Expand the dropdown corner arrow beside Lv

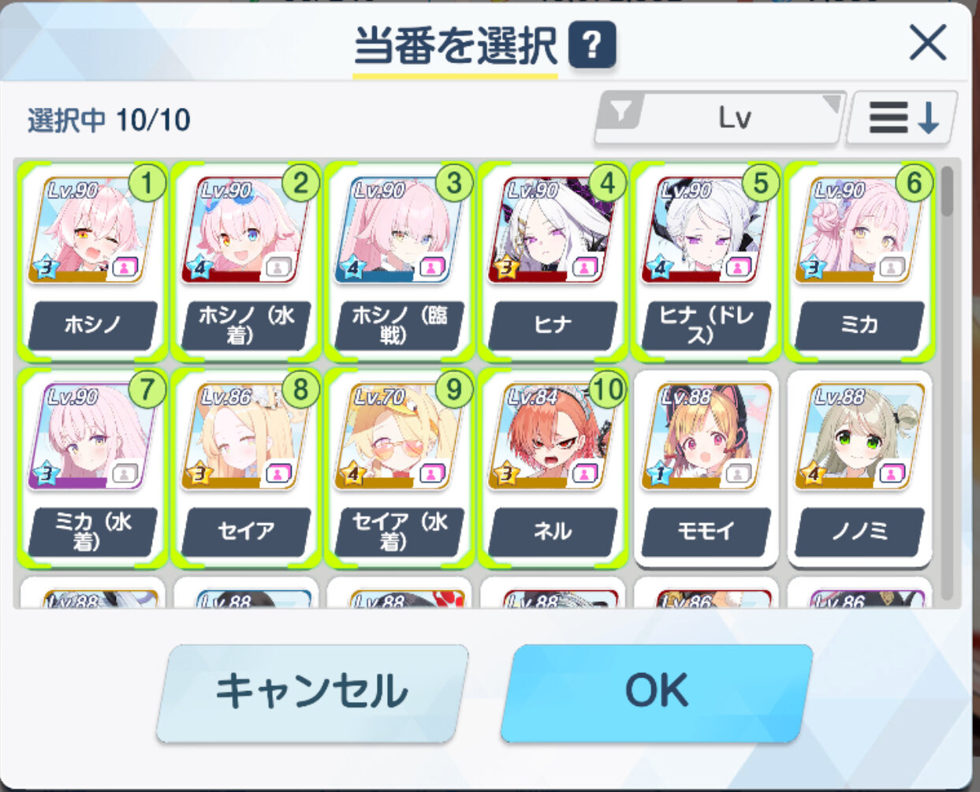[x=831, y=103]
